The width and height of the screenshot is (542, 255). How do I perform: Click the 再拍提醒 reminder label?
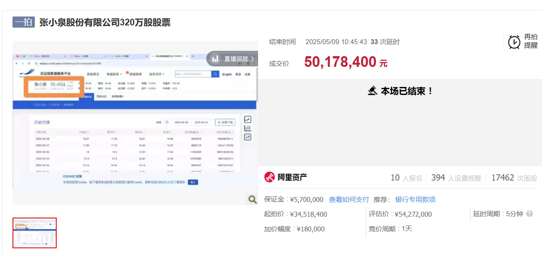(531, 41)
